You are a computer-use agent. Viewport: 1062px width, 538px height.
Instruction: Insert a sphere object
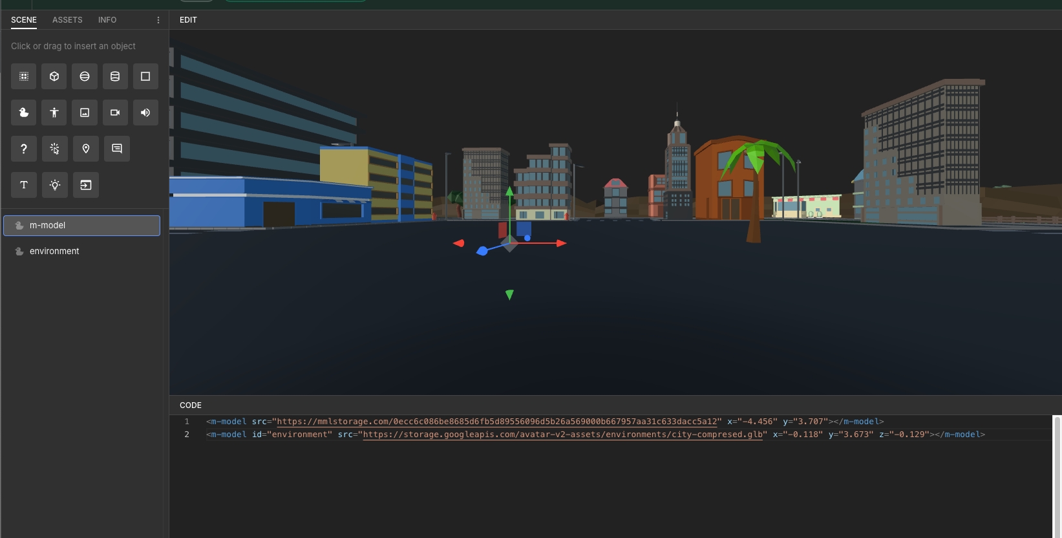[x=85, y=76]
